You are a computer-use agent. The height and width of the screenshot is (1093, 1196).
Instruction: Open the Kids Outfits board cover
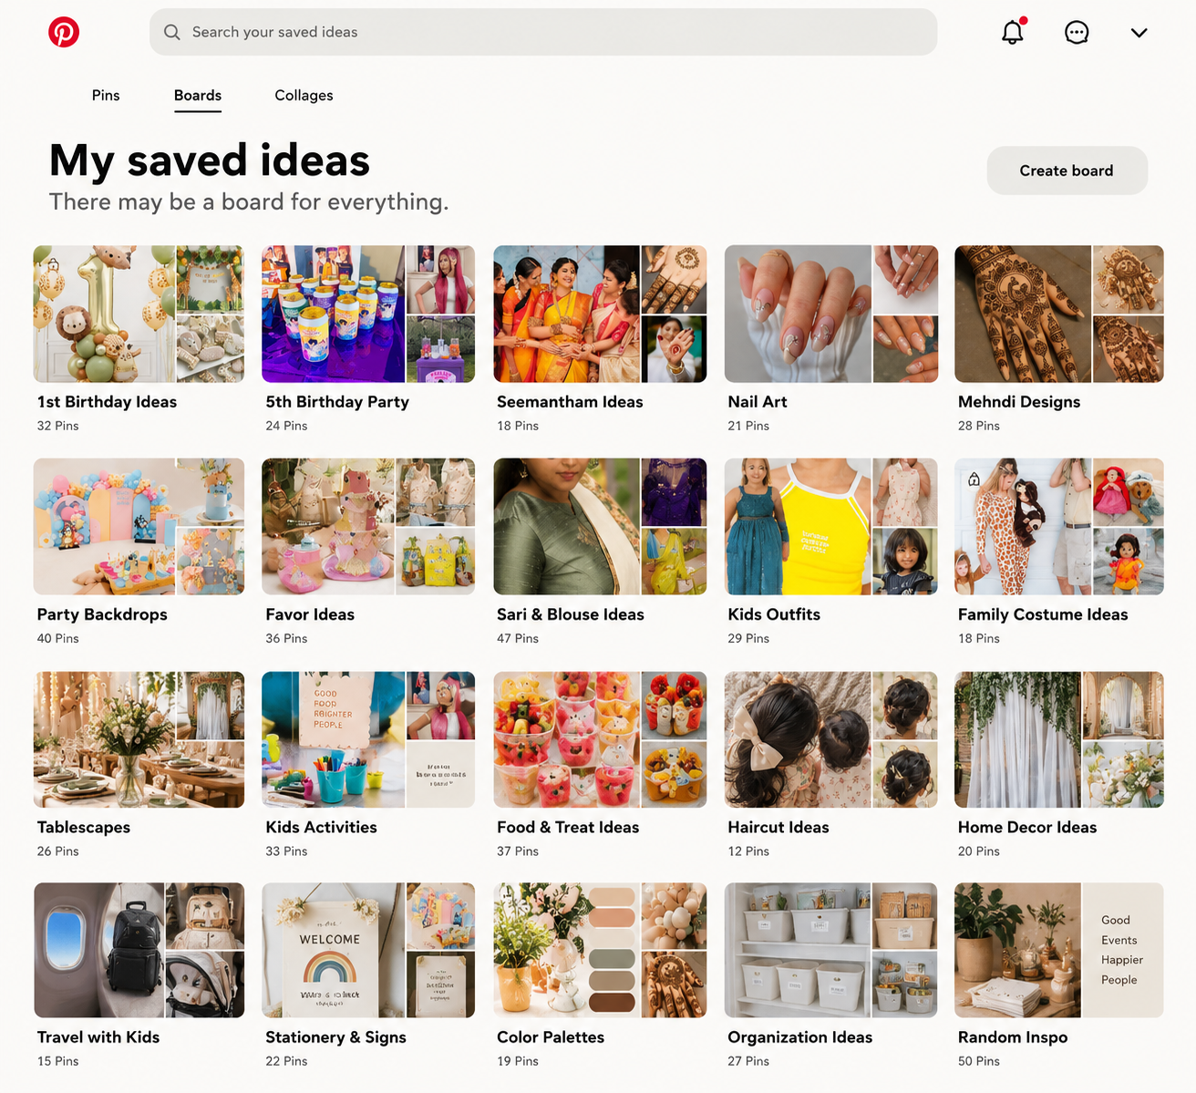pyautogui.click(x=831, y=526)
